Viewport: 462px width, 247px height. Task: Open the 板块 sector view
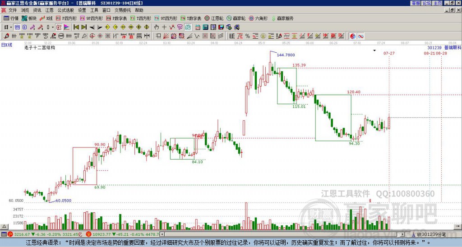click(x=29, y=18)
